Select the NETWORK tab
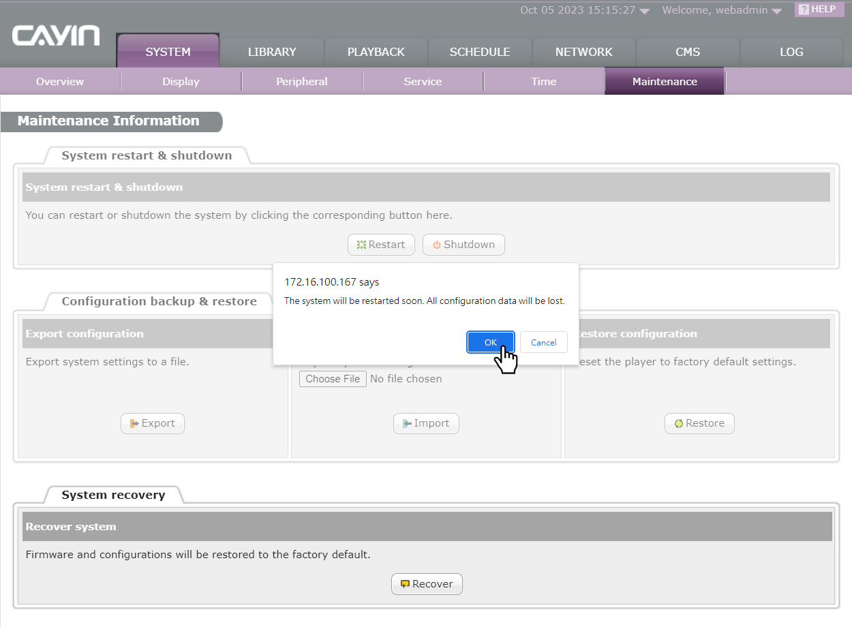Screen dimensions: 852x627 coord(584,52)
